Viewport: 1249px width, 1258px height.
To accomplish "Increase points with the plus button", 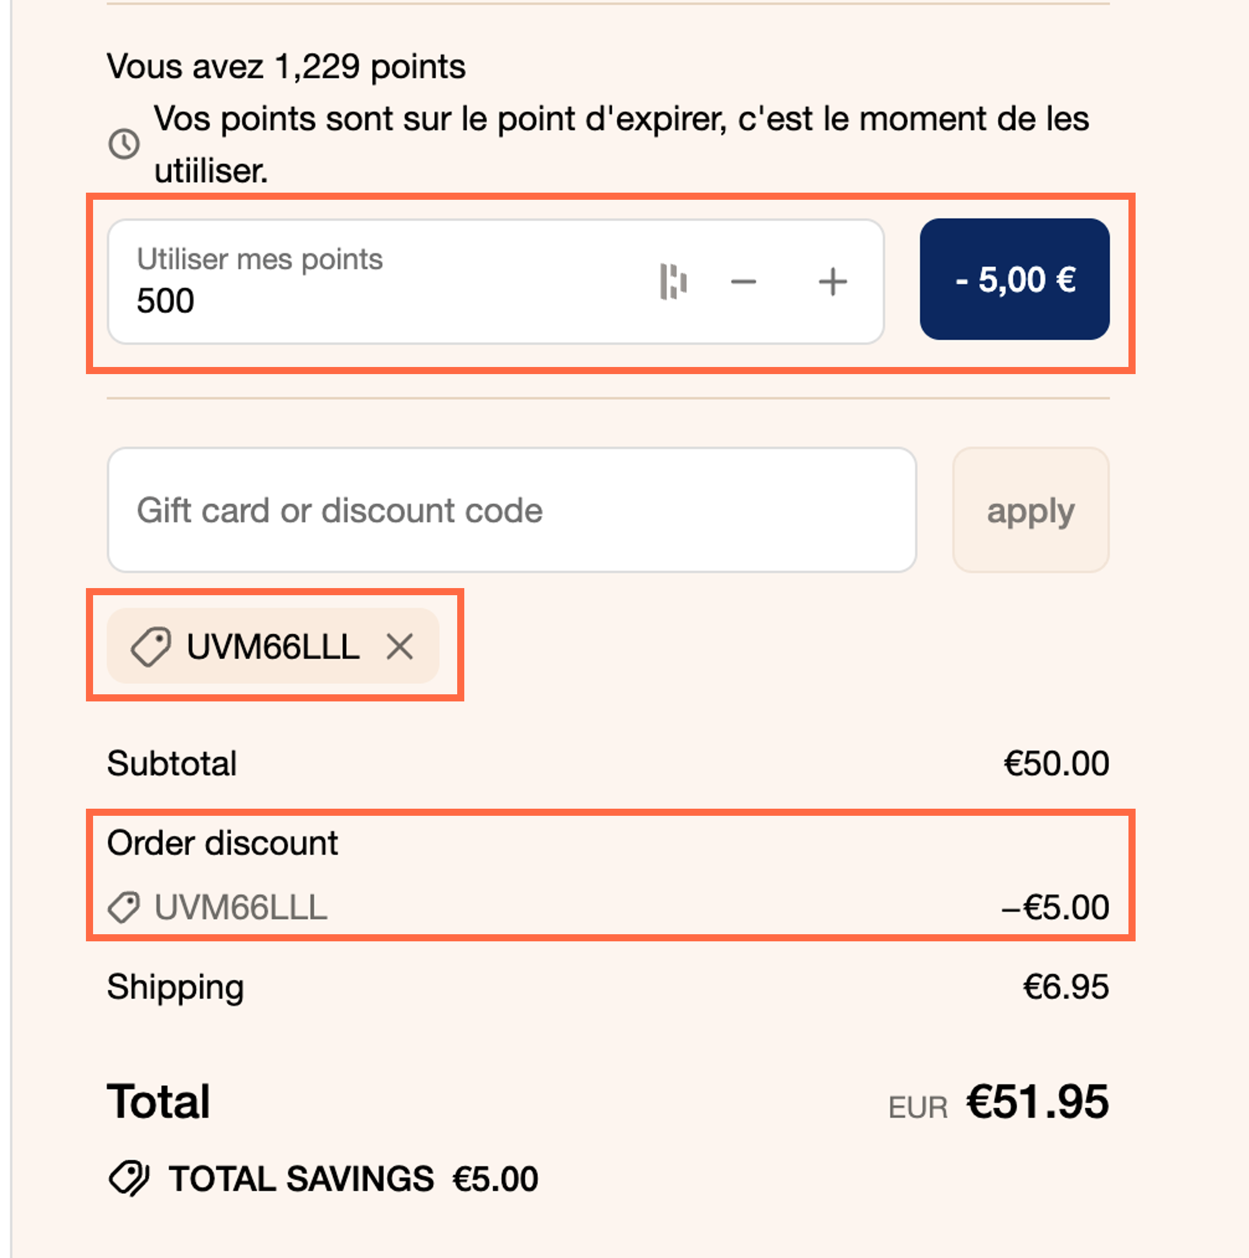I will click(832, 282).
